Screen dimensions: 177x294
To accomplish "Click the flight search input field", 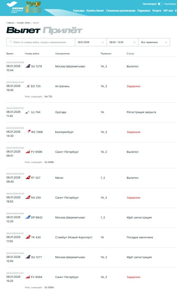I will click(43, 42).
